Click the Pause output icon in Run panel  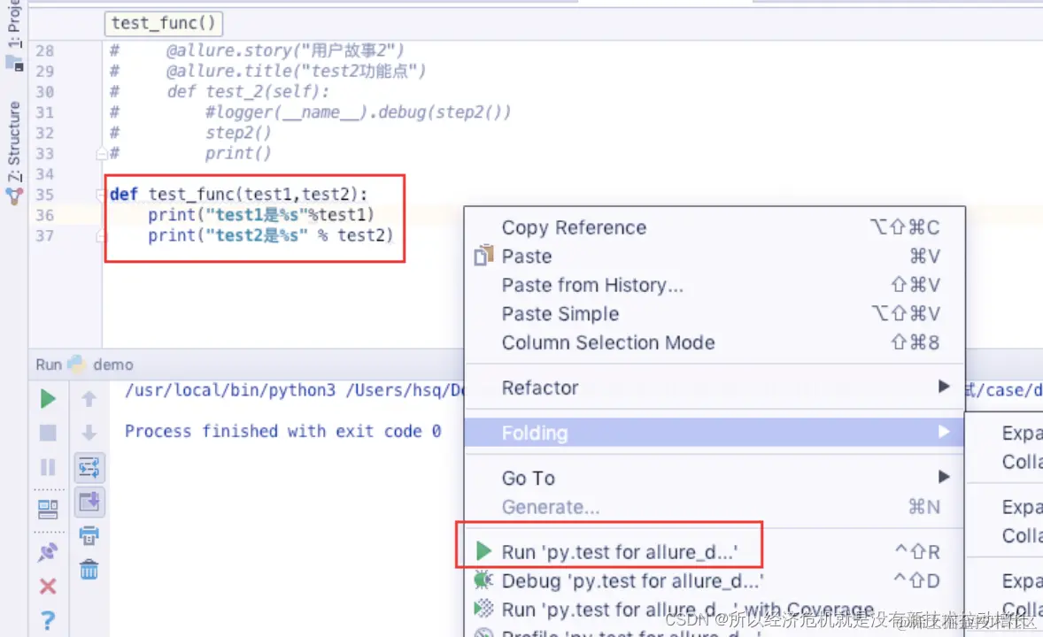click(47, 467)
